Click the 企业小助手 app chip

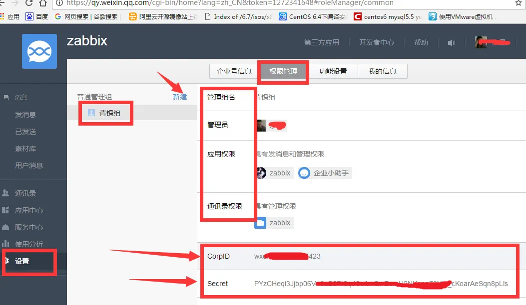pyautogui.click(x=325, y=173)
